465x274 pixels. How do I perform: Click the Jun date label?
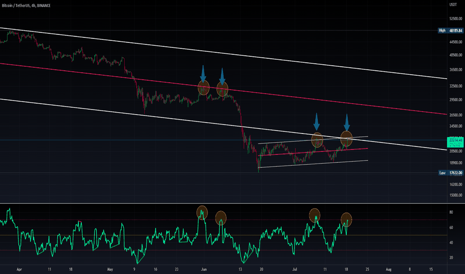pos(204,270)
